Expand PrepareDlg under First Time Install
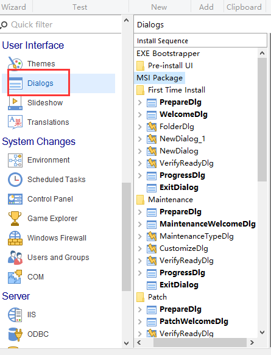This screenshot has height=355, width=271. click(139, 102)
